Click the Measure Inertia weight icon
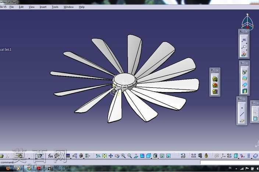This screenshot has width=259, height=172. pyautogui.click(x=206, y=155)
